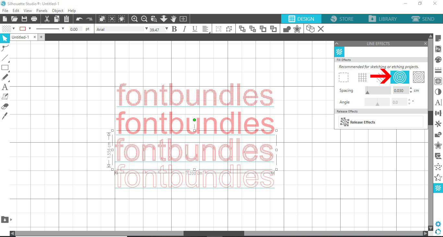This screenshot has height=237, width=443.
Task: Zoom in on the canvas
Action: [135, 19]
